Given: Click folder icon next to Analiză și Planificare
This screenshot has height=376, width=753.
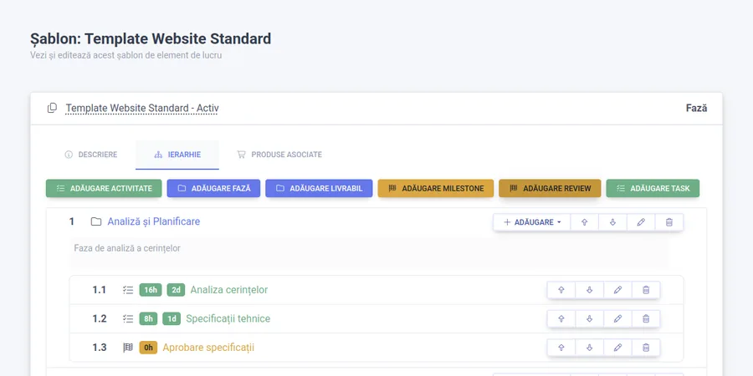Looking at the screenshot, I should (96, 221).
